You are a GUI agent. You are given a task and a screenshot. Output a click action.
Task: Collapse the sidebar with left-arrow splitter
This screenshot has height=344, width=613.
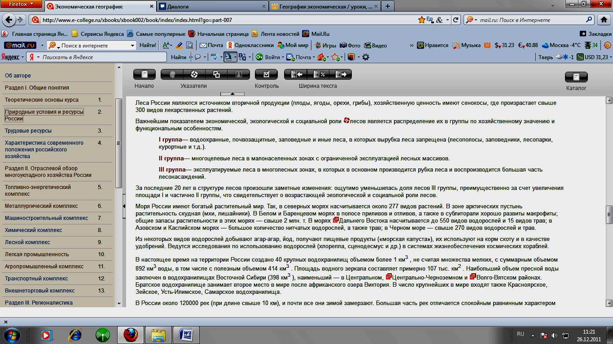pyautogui.click(x=124, y=206)
